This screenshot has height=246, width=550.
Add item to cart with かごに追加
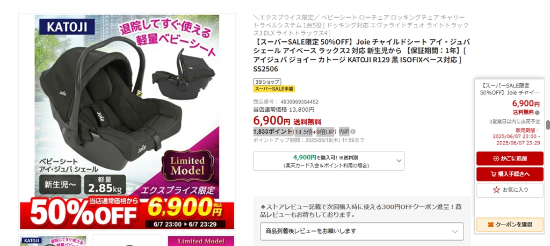pos(510,158)
